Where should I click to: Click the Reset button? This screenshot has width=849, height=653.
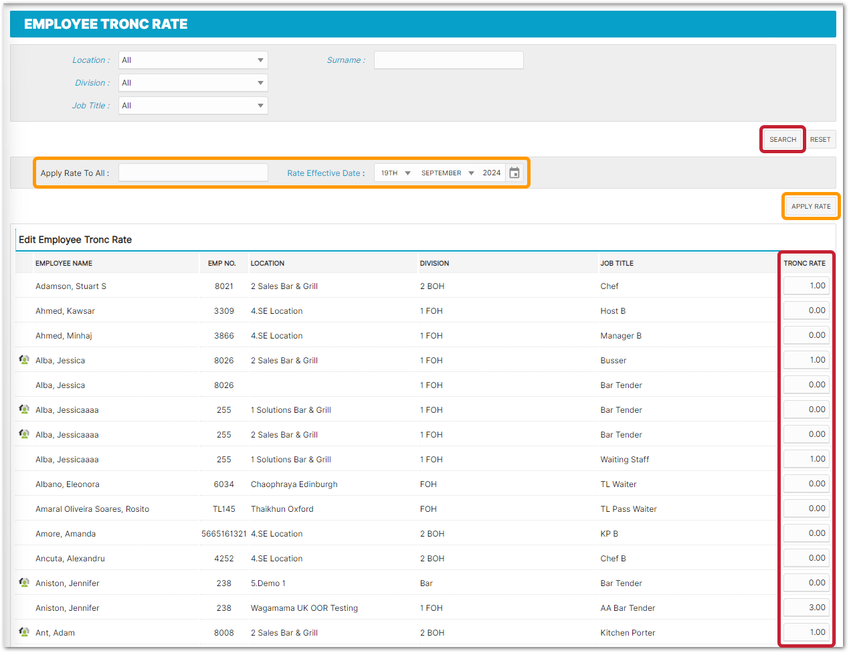click(820, 140)
